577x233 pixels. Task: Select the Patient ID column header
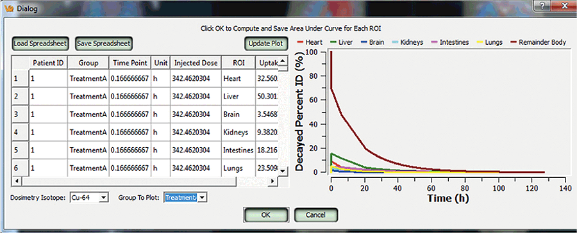(x=48, y=63)
